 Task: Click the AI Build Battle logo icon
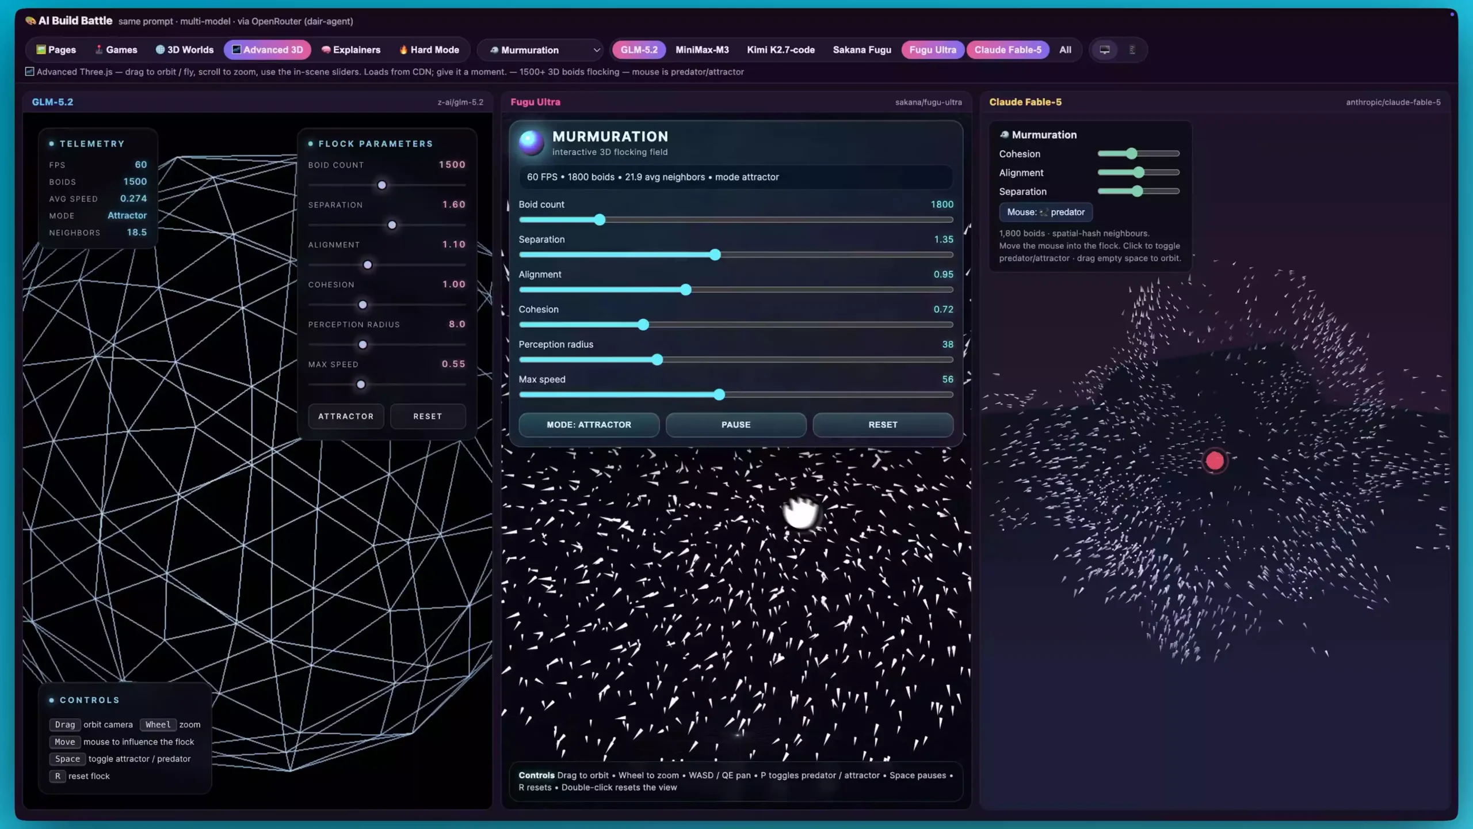[x=30, y=21]
